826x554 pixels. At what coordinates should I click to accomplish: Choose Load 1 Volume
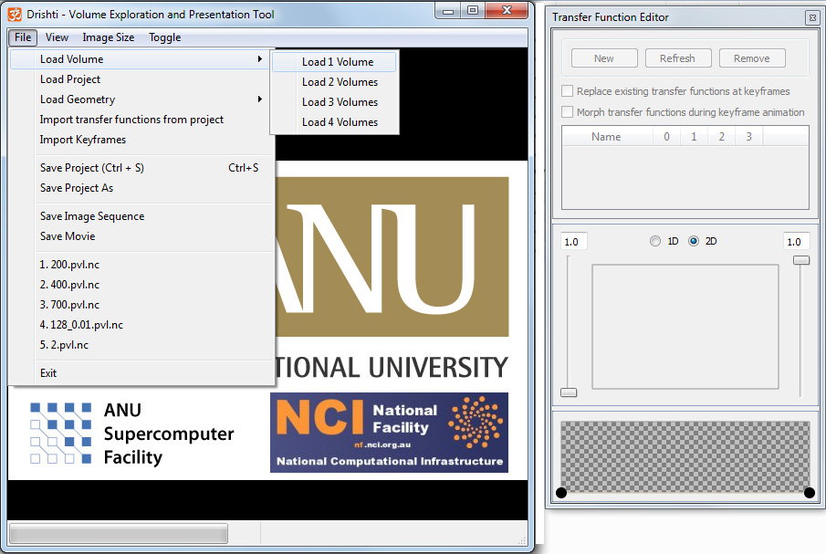[334, 62]
